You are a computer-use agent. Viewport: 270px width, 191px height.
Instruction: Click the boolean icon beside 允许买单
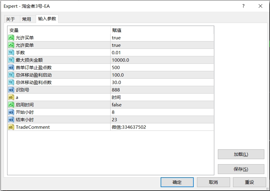pyautogui.click(x=11, y=38)
